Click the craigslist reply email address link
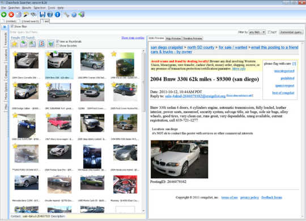Screen dimensions: 306x221 pyautogui.click(x=195, y=96)
